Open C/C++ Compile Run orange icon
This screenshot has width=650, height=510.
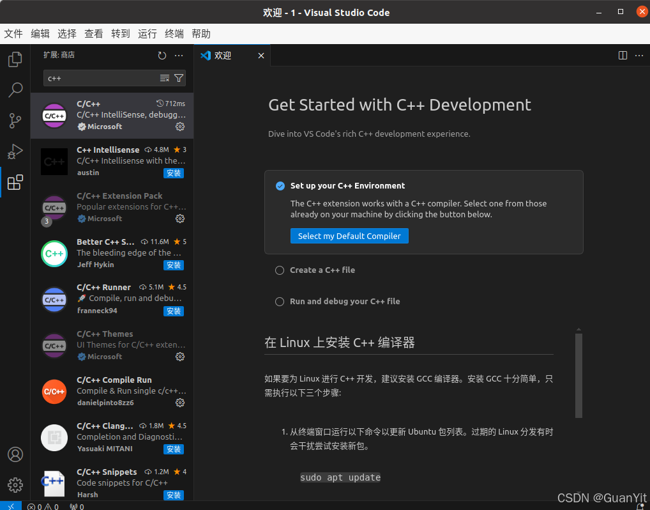coord(54,392)
